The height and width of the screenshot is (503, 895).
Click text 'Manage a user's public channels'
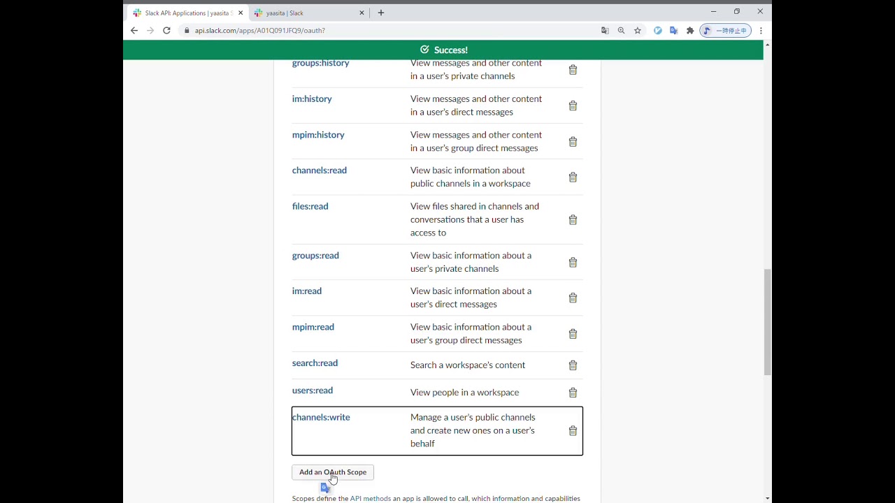coord(473,417)
